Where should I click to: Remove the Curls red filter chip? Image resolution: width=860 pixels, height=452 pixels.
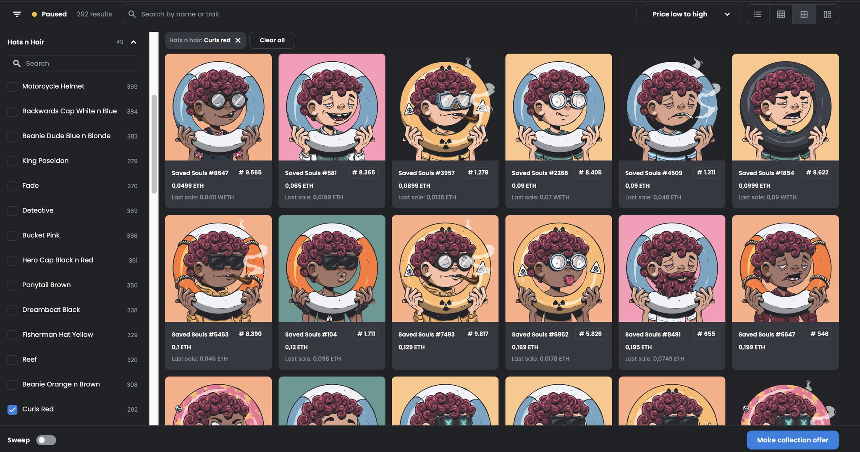point(238,40)
